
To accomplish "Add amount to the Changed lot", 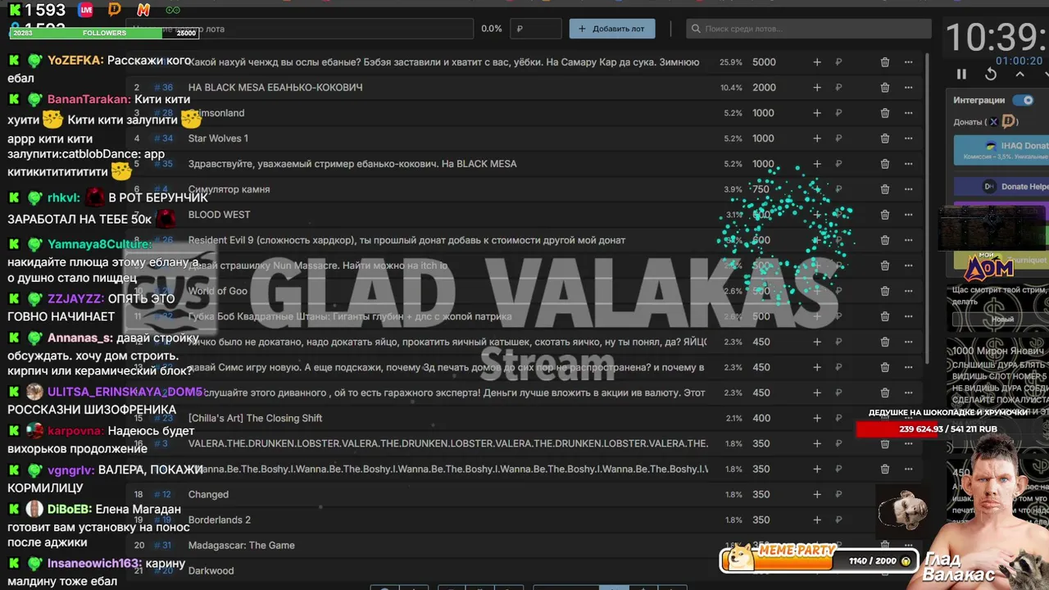I will pos(817,494).
